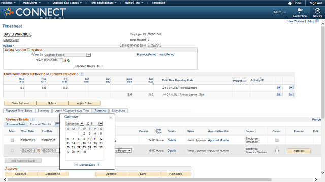Screen dimensions: 325x182
Task: Click the Forecast button
Action: (x=299, y=151)
